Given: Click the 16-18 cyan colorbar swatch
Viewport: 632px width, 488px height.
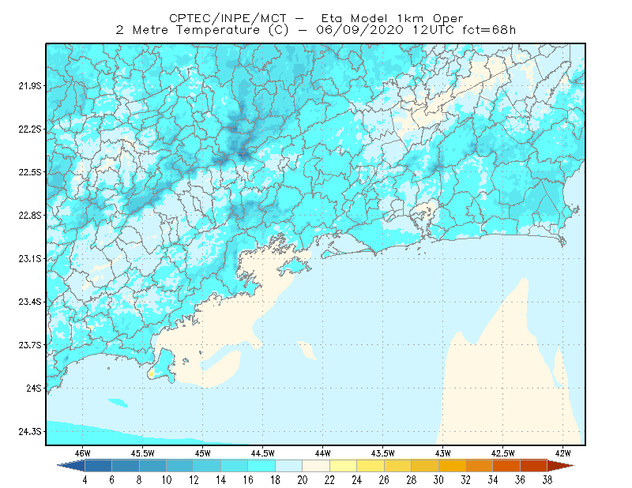Looking at the screenshot, I should pyautogui.click(x=261, y=466).
